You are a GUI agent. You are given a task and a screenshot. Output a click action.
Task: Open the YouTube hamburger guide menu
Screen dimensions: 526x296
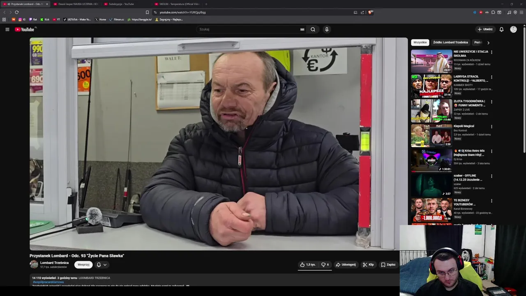point(7,29)
